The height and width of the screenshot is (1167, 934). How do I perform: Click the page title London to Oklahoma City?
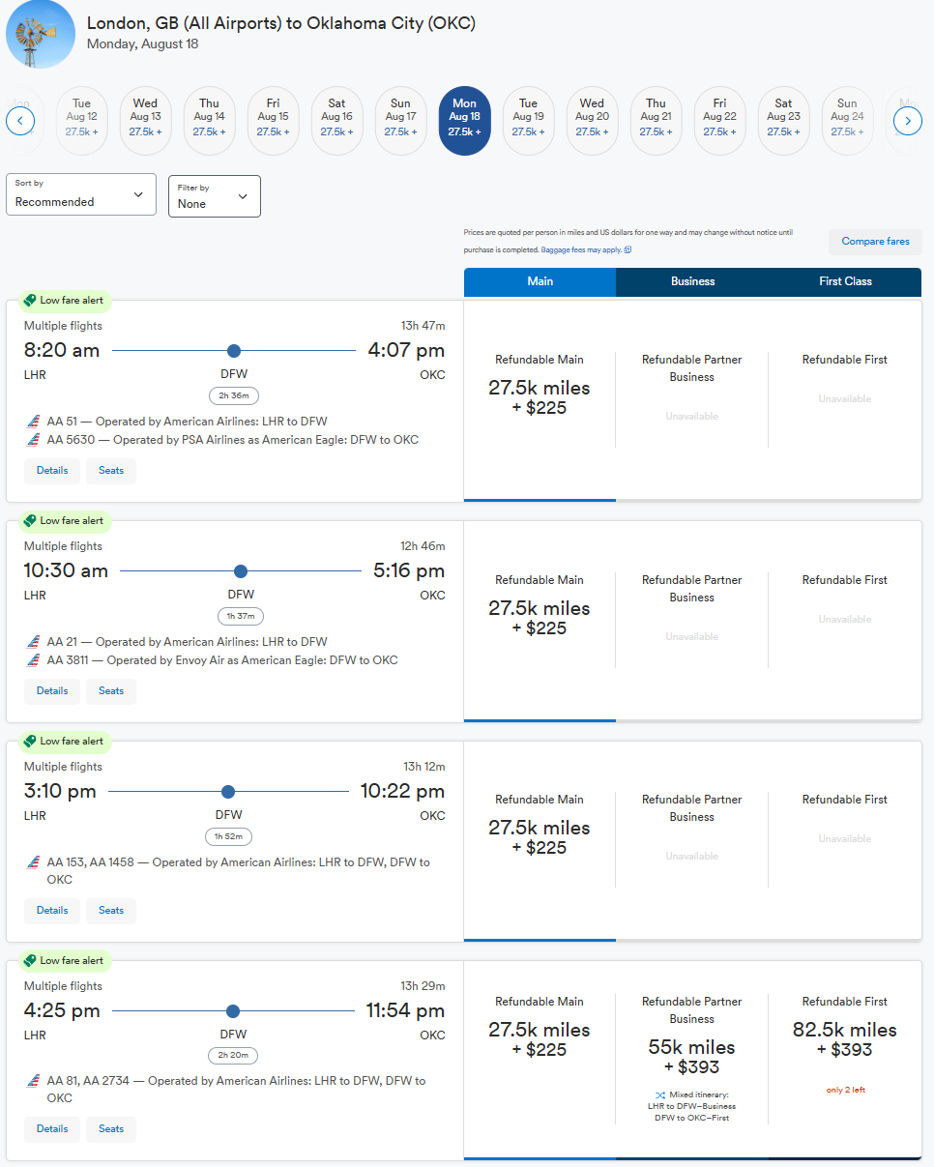[281, 23]
